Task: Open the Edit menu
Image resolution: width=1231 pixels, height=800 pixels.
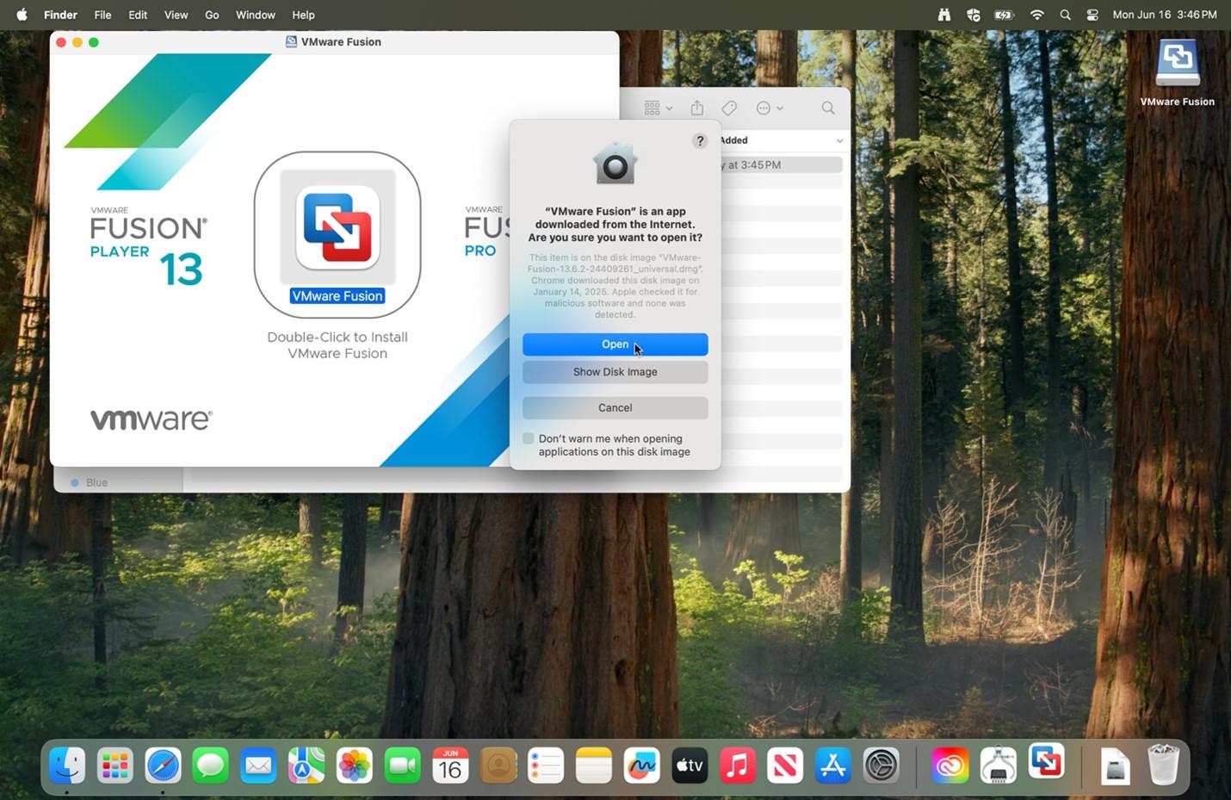Action: 138,15
